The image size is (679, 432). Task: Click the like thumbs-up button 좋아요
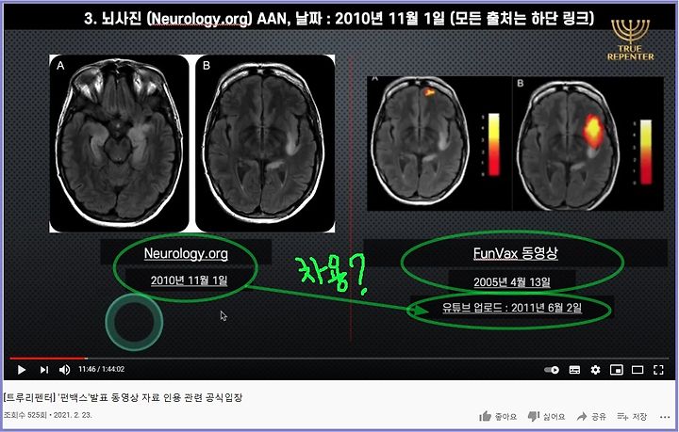(498, 416)
